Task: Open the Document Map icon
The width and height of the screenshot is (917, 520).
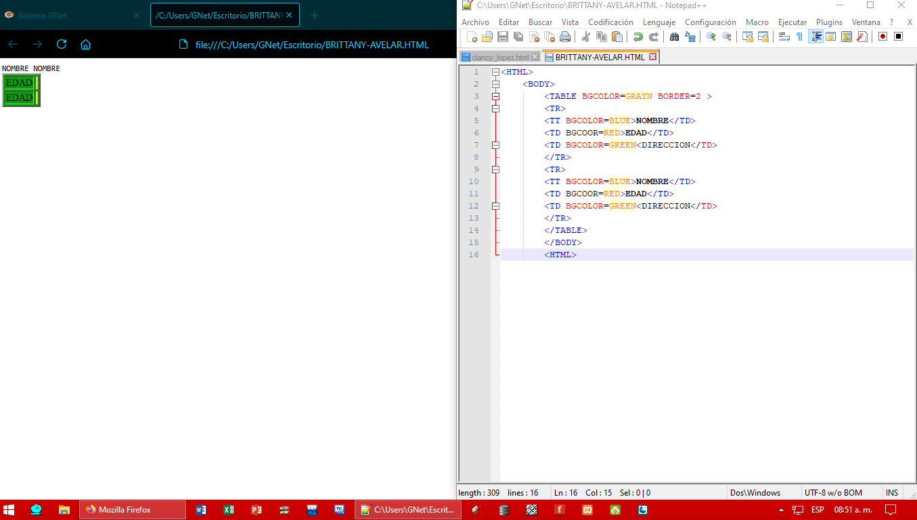Action: 846,37
